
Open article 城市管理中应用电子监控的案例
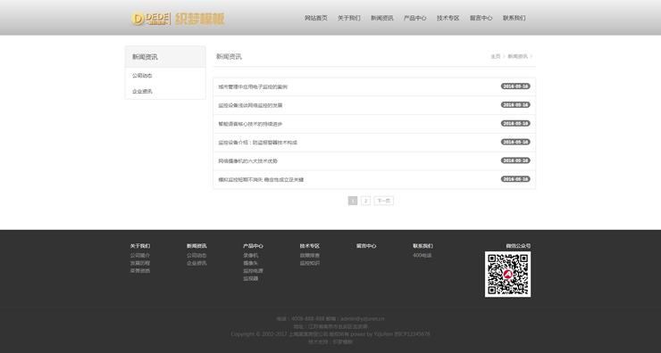pyautogui.click(x=253, y=87)
